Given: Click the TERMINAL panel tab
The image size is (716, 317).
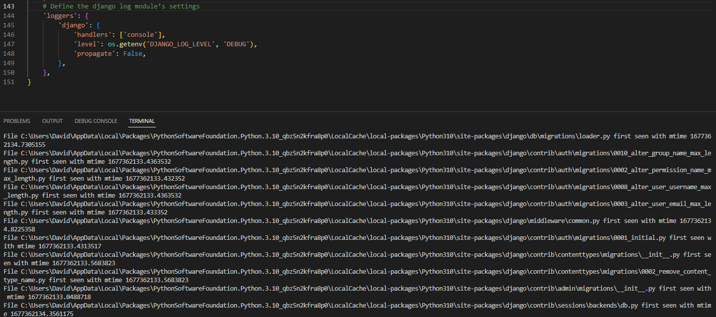Looking at the screenshot, I should (x=142, y=121).
